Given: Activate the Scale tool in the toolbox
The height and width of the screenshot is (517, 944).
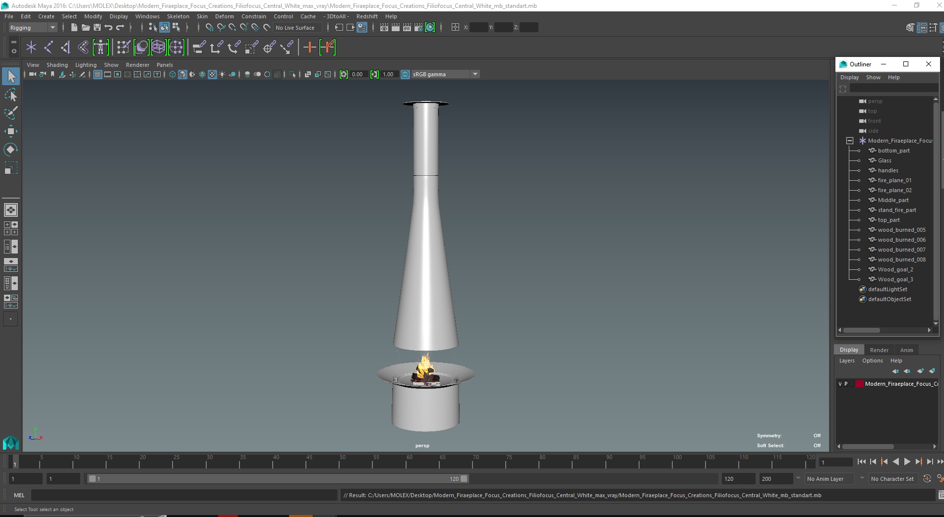Looking at the screenshot, I should (11, 168).
